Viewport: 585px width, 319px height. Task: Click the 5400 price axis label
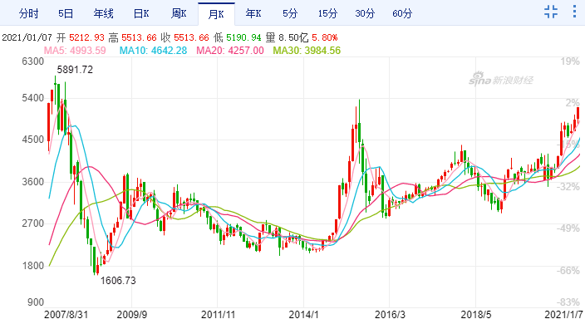coord(33,98)
